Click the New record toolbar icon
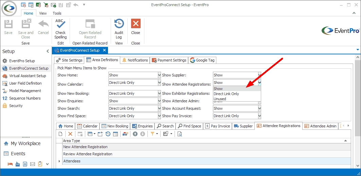 (x=60, y=134)
